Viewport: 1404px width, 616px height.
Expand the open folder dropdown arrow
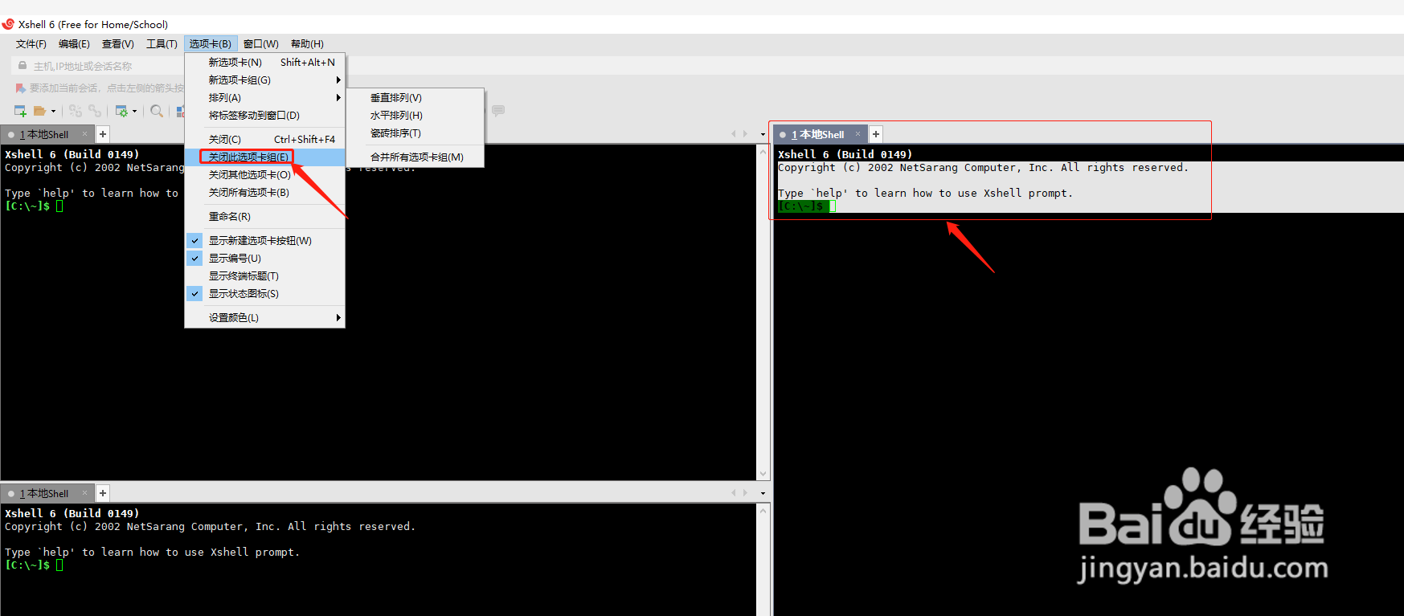pos(54,111)
